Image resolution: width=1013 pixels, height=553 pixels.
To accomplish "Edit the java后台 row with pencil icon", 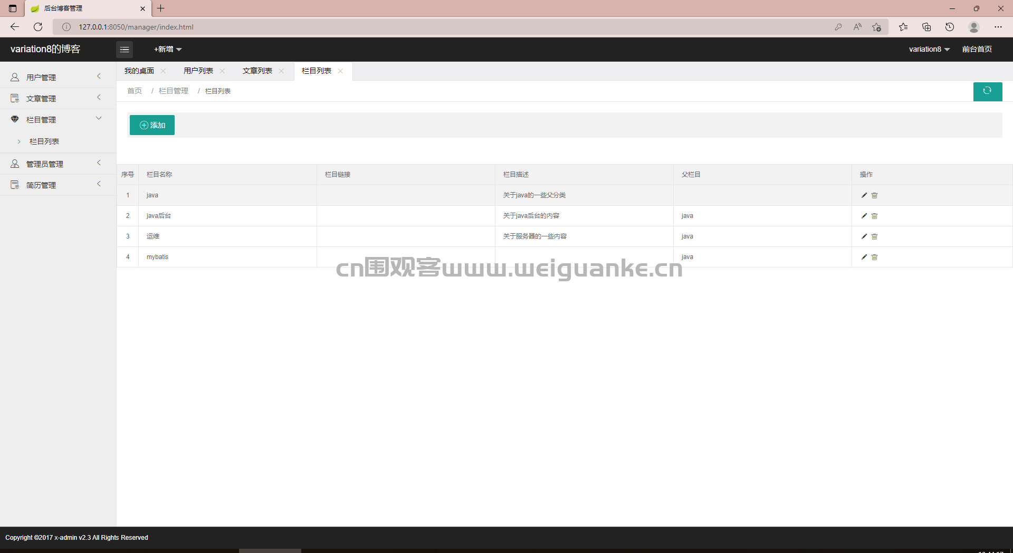I will 864,216.
